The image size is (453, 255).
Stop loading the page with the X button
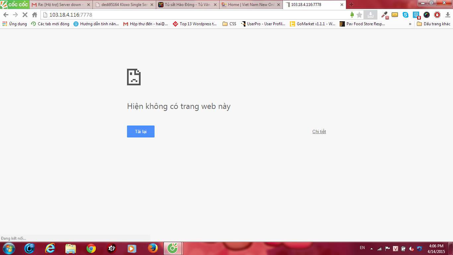(x=25, y=15)
